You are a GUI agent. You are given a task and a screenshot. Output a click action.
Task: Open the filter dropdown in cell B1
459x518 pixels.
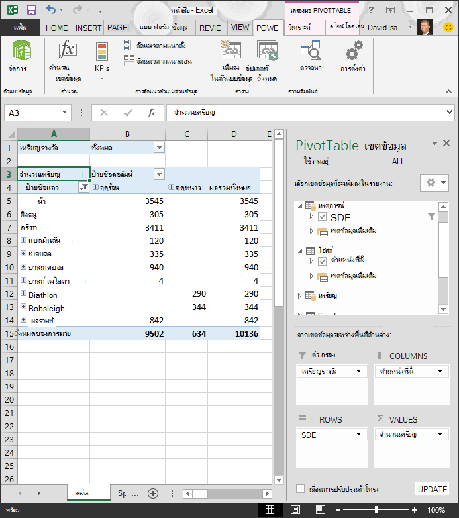point(159,148)
